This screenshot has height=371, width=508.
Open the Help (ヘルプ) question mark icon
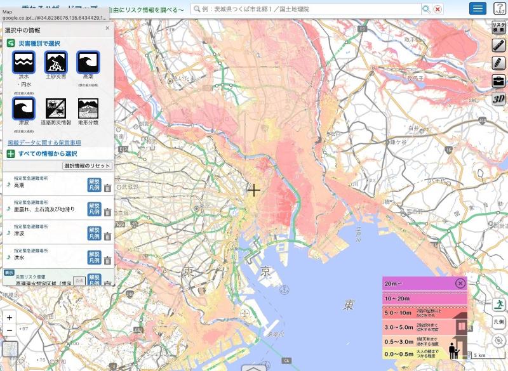(498, 8)
